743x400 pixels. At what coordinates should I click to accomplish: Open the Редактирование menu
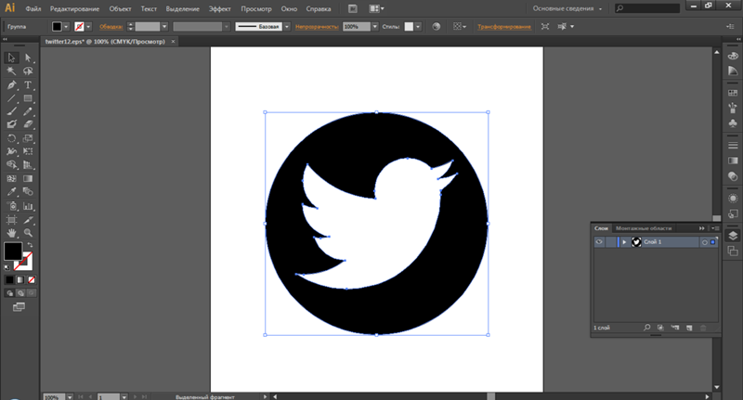[75, 8]
